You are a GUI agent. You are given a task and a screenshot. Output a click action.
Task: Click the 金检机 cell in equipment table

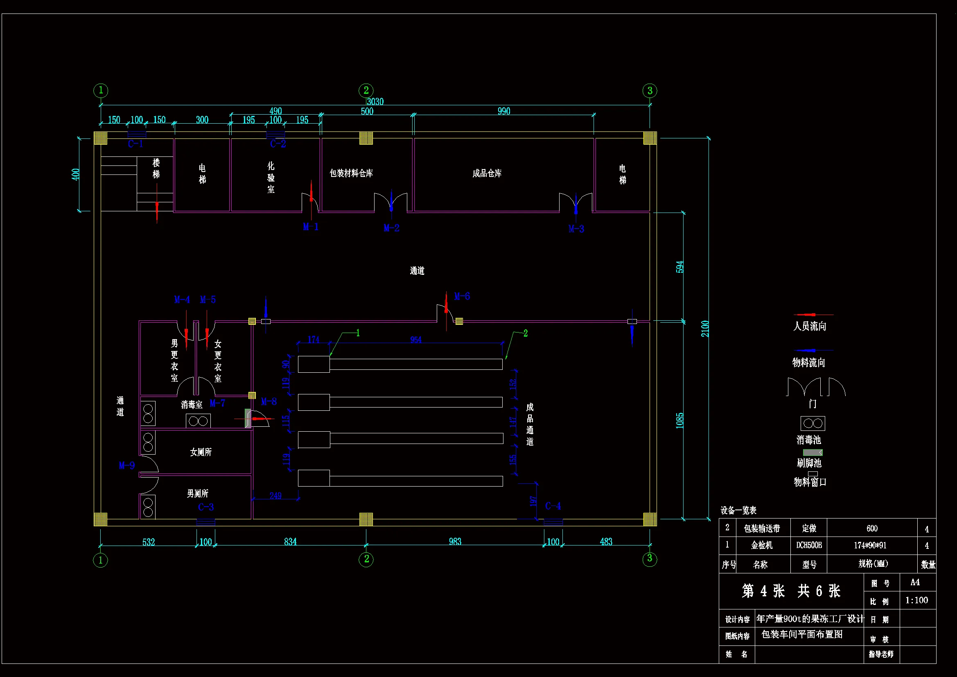tap(761, 546)
